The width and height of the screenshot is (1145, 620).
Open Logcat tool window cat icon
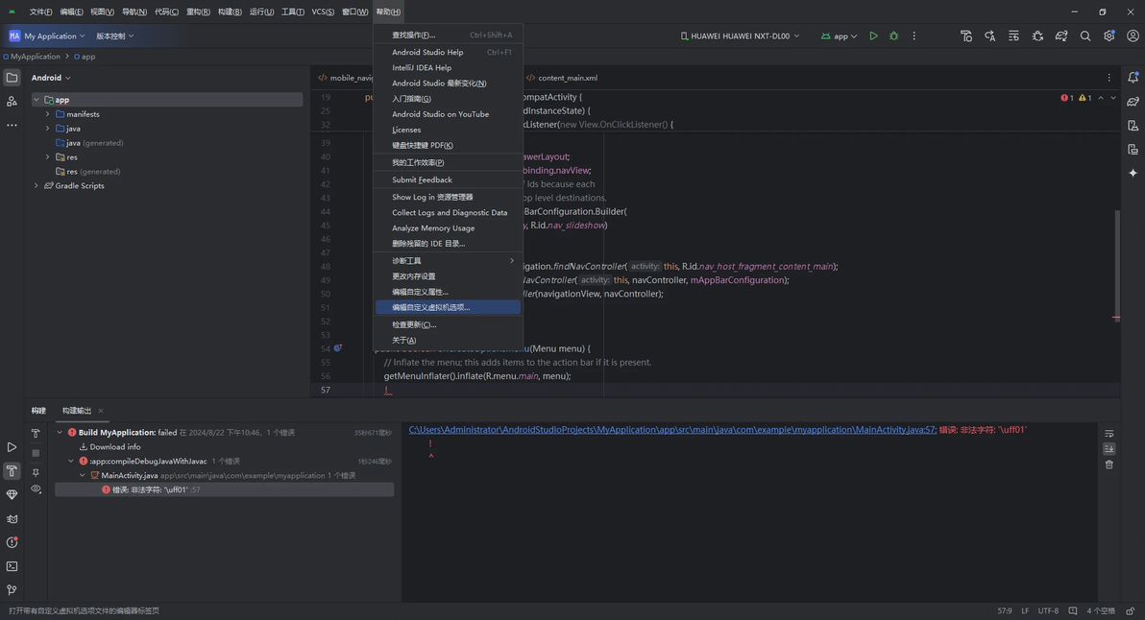point(12,519)
